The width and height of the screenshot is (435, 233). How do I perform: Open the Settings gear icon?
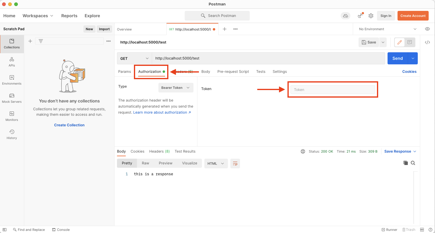point(371,16)
